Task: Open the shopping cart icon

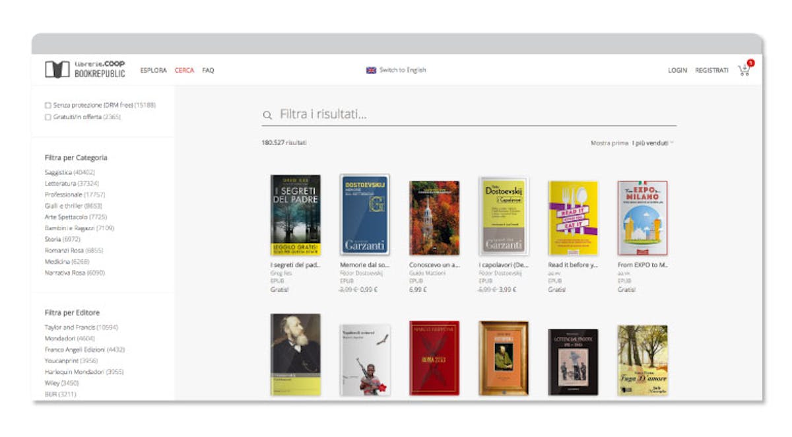Action: point(744,69)
